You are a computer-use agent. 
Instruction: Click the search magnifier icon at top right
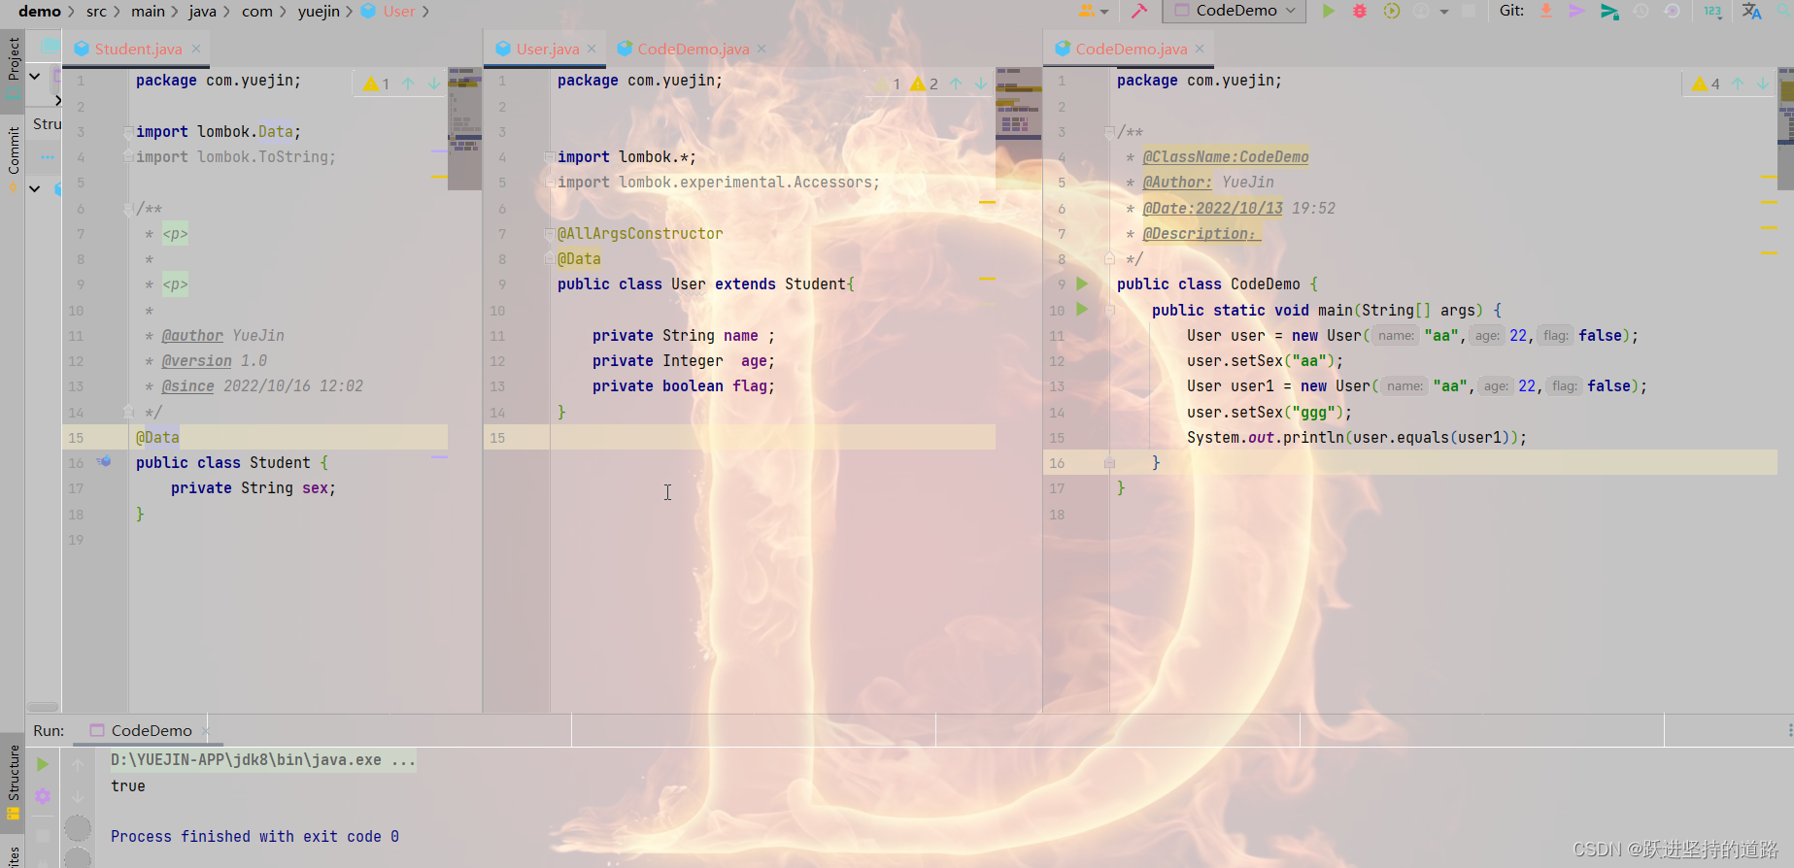pyautogui.click(x=1785, y=11)
